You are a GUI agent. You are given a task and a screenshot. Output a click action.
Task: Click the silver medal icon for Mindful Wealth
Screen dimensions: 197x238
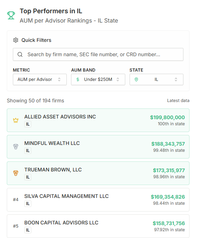pos(16,147)
